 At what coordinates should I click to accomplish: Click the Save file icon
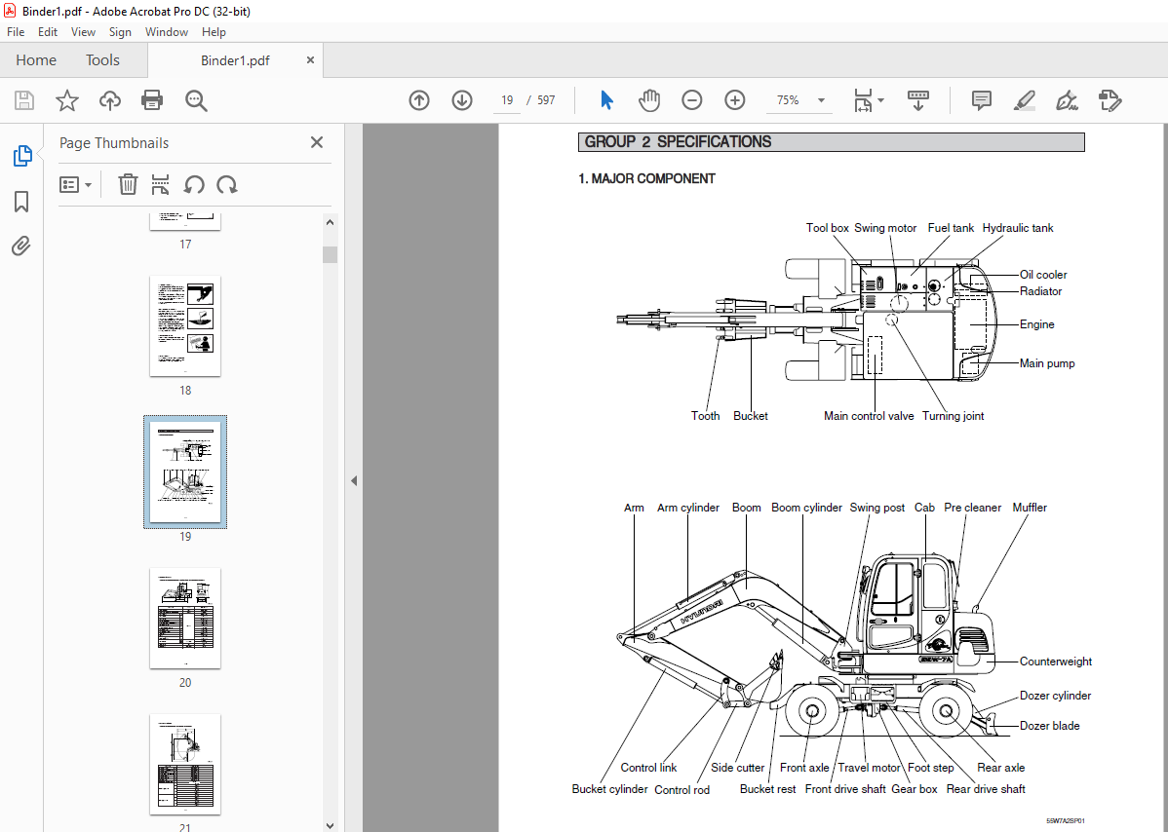pos(24,100)
